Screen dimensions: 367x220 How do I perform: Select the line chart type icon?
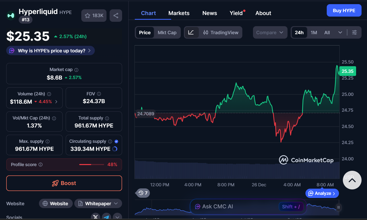coord(191,32)
